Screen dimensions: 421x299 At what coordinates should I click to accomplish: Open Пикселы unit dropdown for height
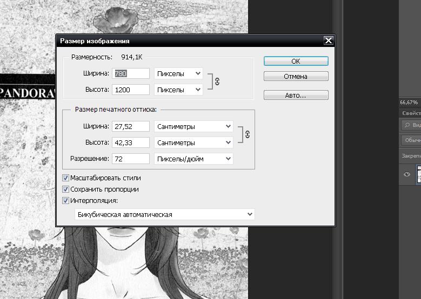pos(178,90)
